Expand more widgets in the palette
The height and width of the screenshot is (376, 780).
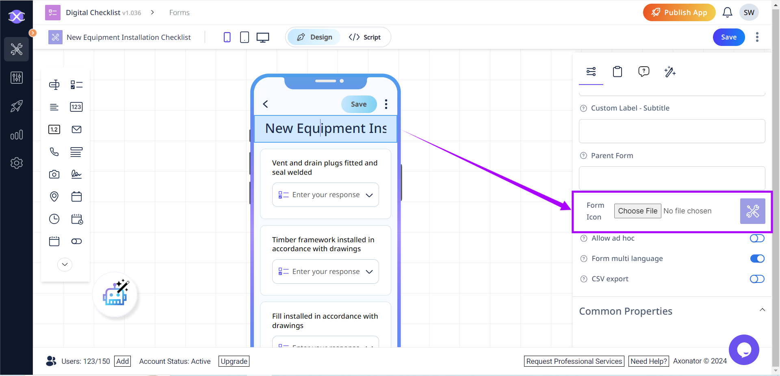click(65, 265)
